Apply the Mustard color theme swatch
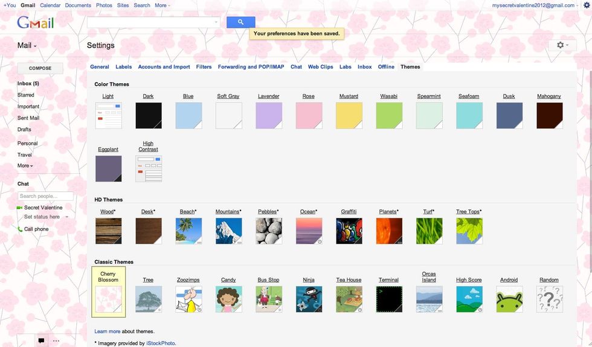592x347 pixels. 349,115
